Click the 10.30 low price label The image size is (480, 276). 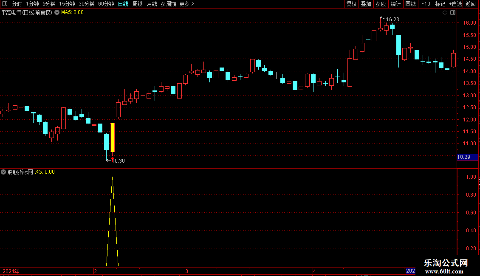(x=118, y=161)
